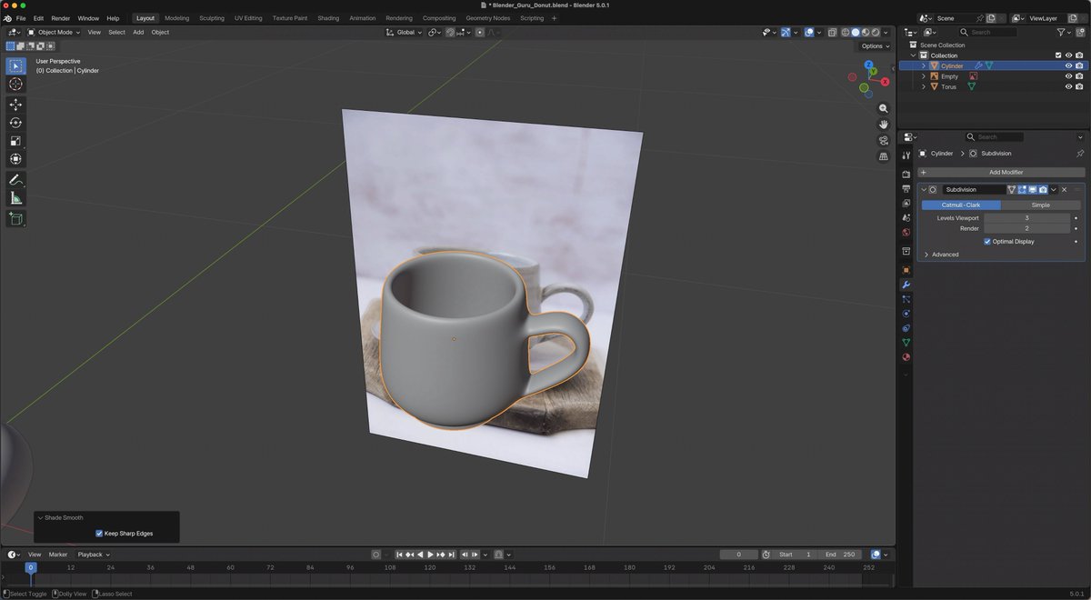Open the outliner filter dropdown

coord(1064,32)
